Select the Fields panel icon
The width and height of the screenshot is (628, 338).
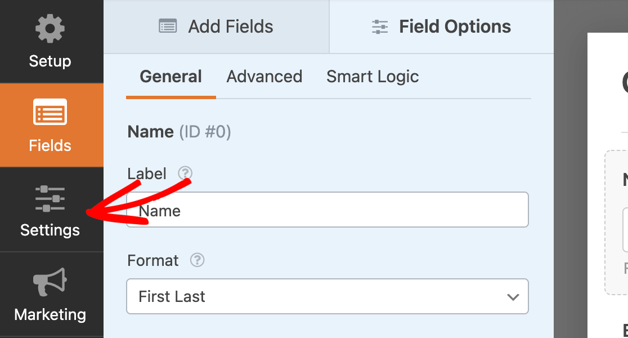tap(50, 112)
